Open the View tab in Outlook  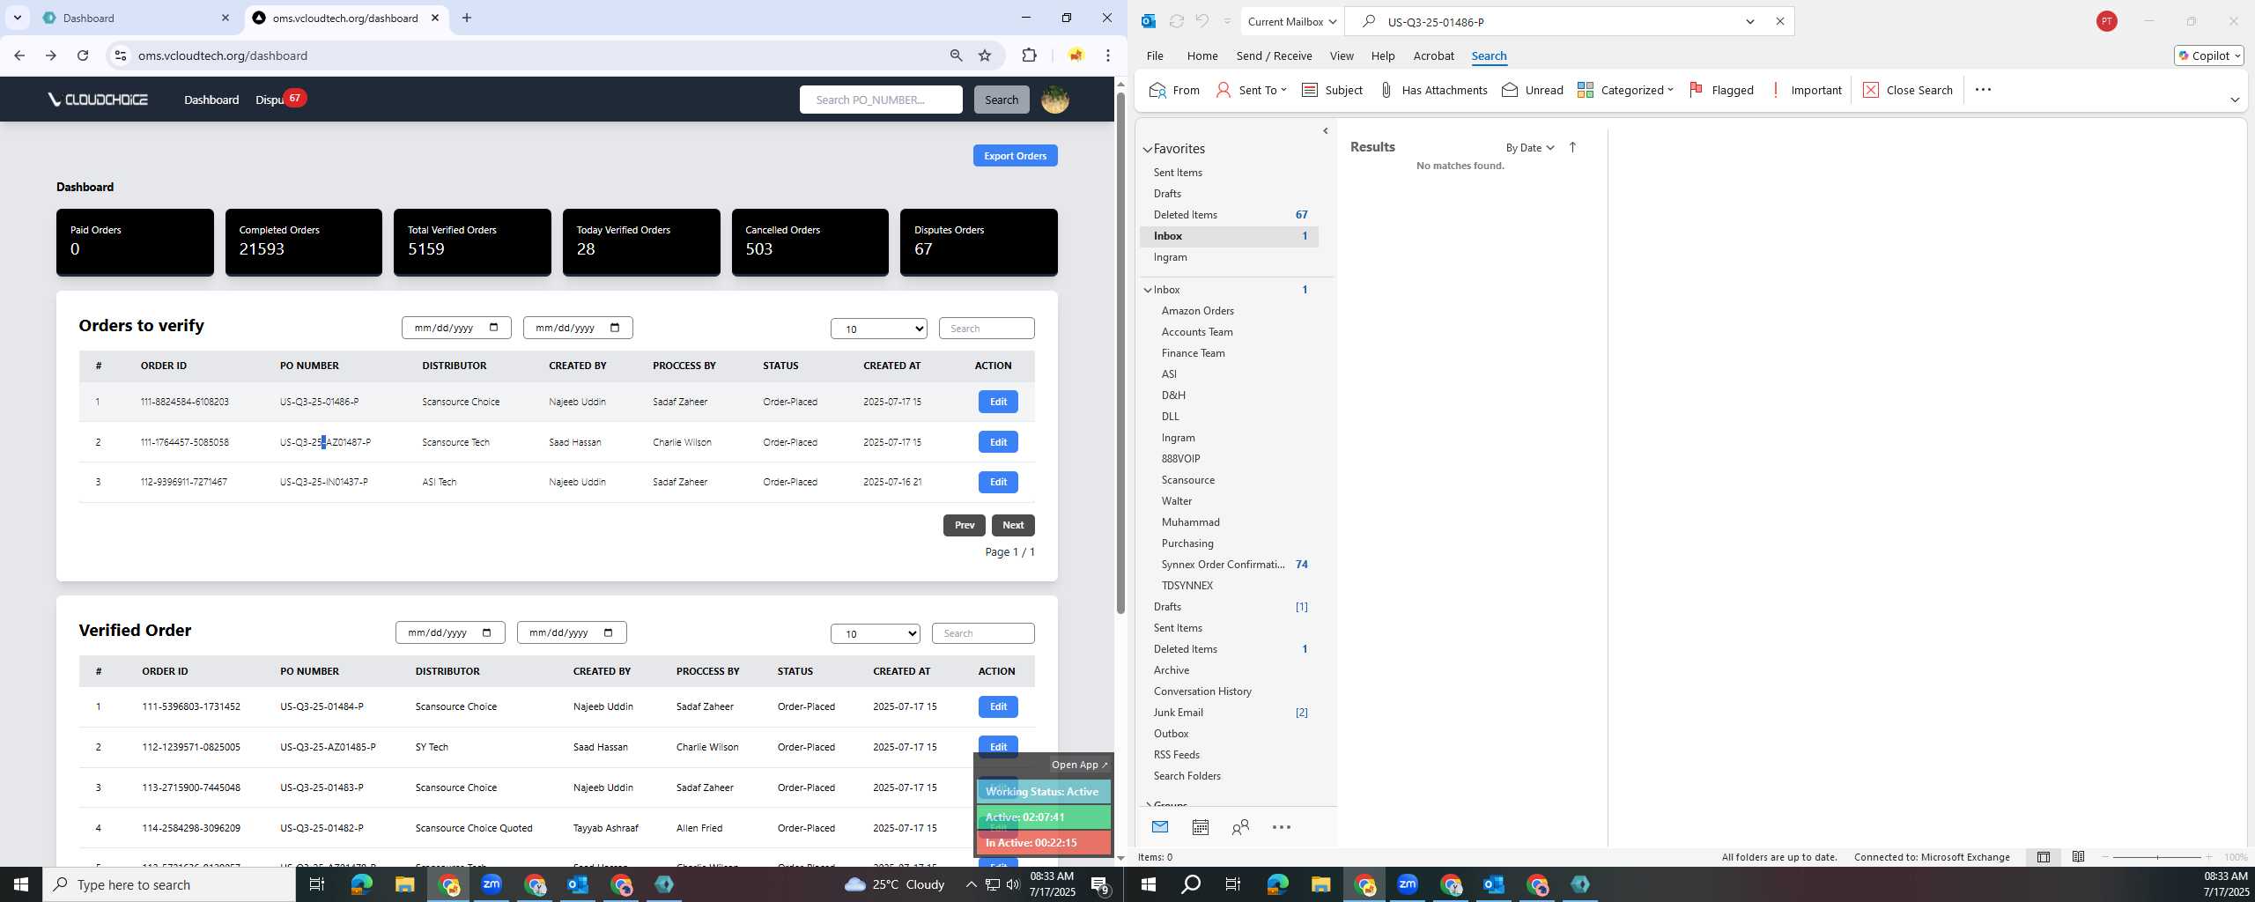(1341, 55)
